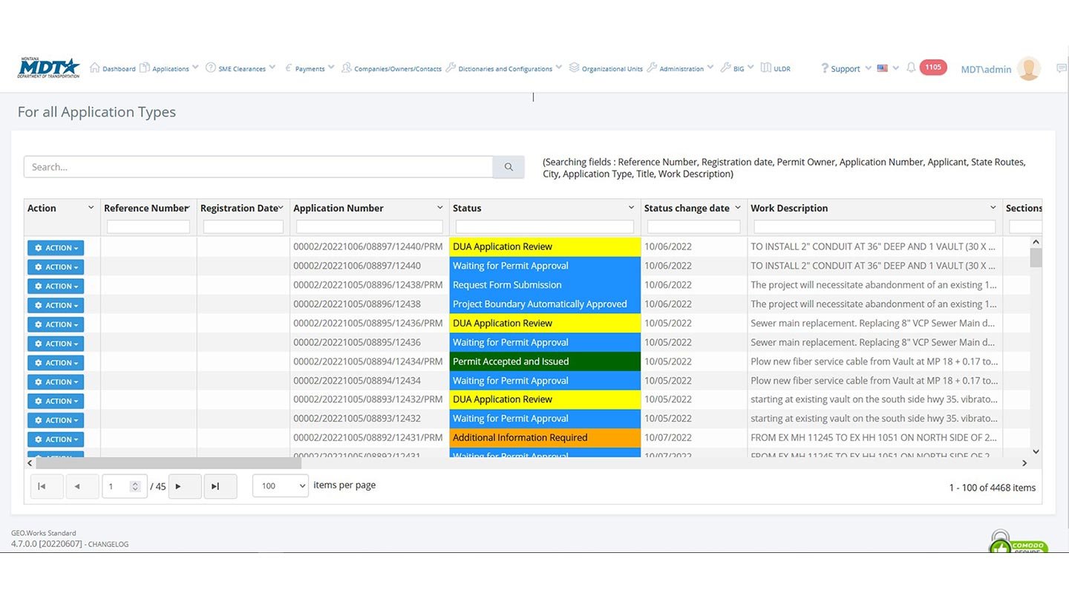Open the Dashboard home icon
This screenshot has height=599, width=1069.
coord(94,68)
